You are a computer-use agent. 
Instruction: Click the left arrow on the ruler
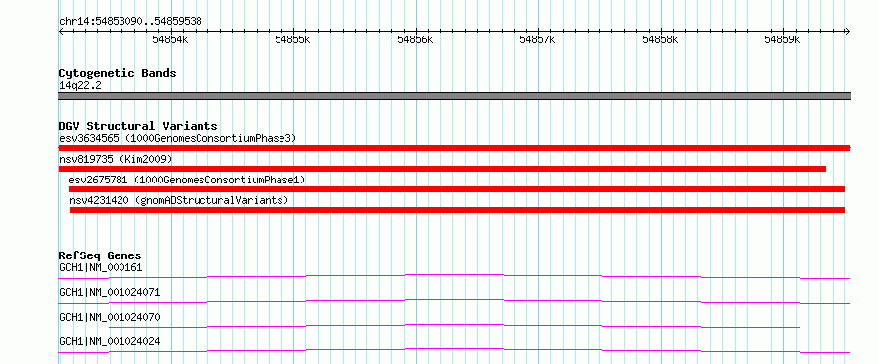coord(61,31)
